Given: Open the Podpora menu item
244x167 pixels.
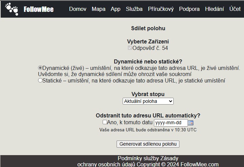Looking at the screenshot, I should (189, 9).
